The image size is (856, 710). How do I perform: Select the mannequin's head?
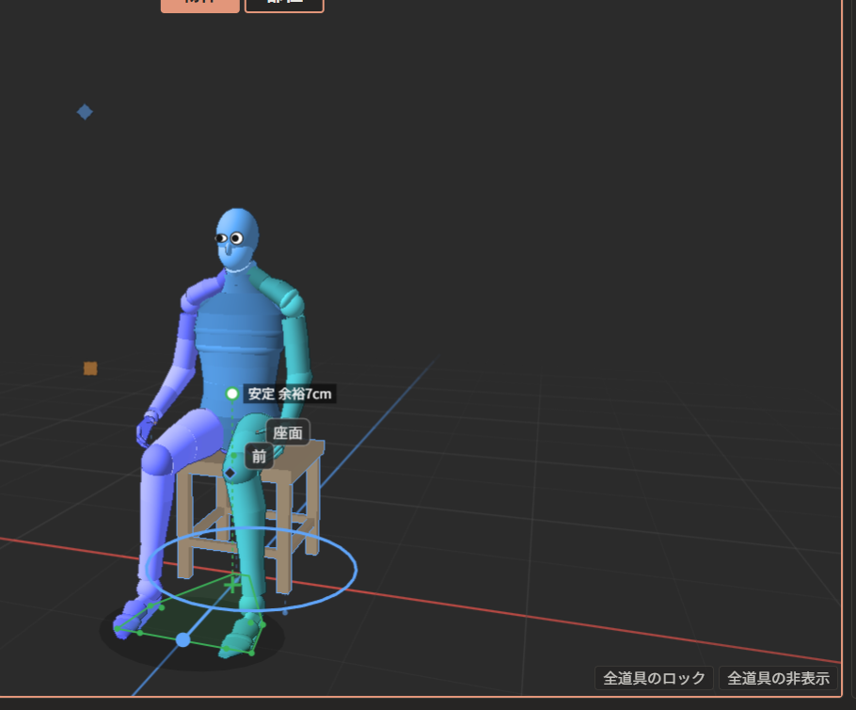[237, 239]
